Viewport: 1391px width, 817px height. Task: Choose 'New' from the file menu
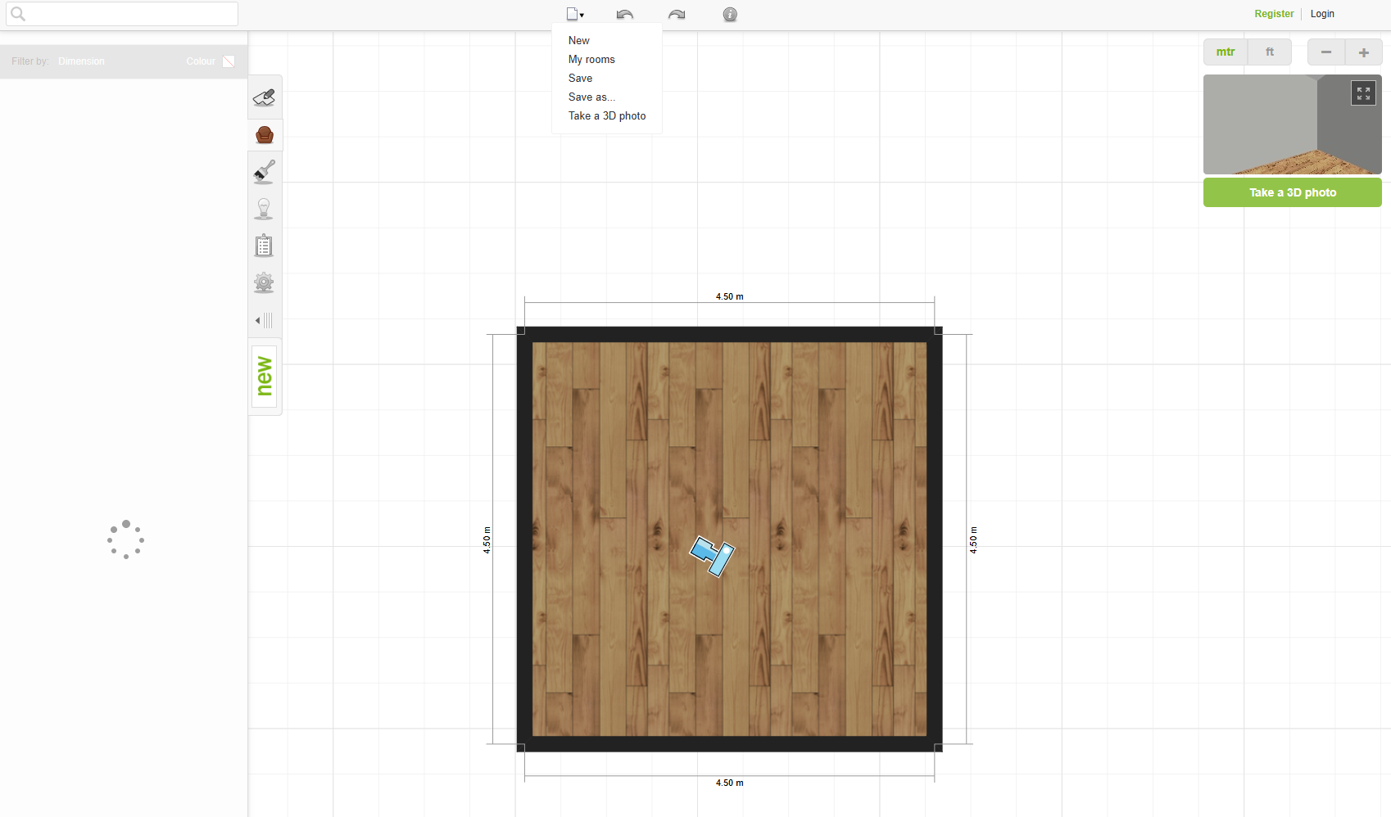pyautogui.click(x=579, y=40)
